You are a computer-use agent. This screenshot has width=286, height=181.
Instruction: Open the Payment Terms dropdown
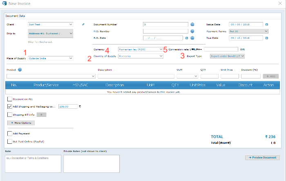pos(248,31)
